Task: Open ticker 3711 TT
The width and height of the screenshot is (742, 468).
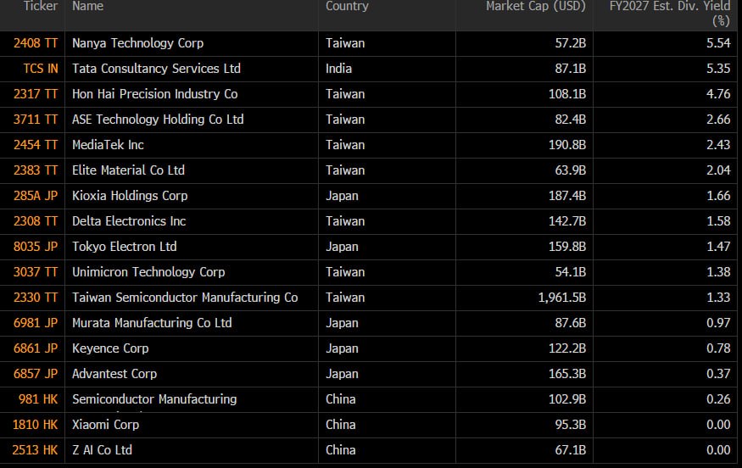Action: pyautogui.click(x=36, y=120)
